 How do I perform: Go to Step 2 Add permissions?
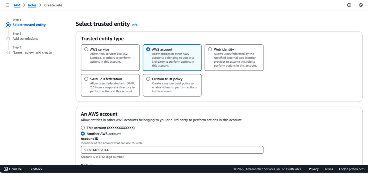pyautogui.click(x=25, y=38)
